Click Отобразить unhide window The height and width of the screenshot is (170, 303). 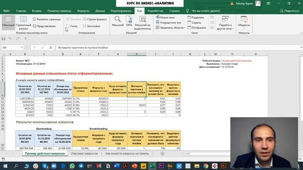(x=197, y=28)
